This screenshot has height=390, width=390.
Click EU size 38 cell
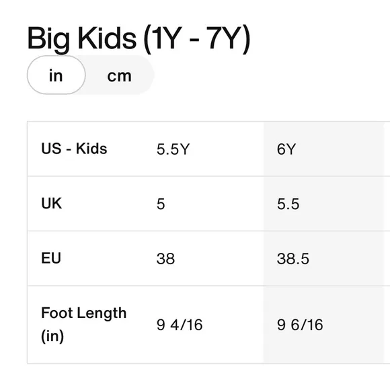(x=165, y=259)
